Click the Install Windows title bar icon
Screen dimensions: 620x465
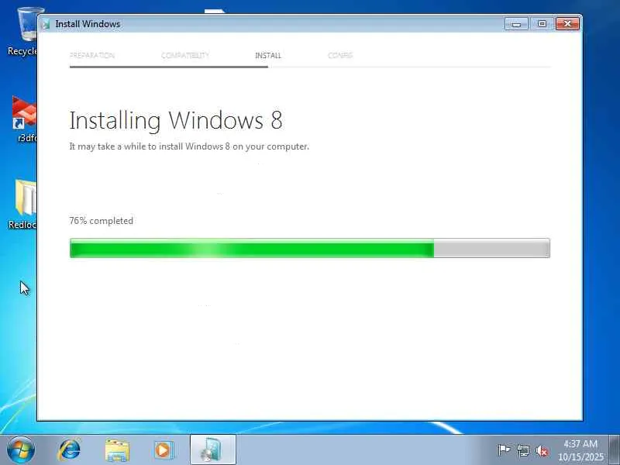coord(46,24)
